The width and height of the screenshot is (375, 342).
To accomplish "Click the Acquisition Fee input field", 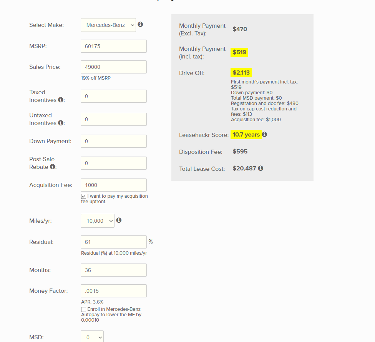I will coord(114,185).
